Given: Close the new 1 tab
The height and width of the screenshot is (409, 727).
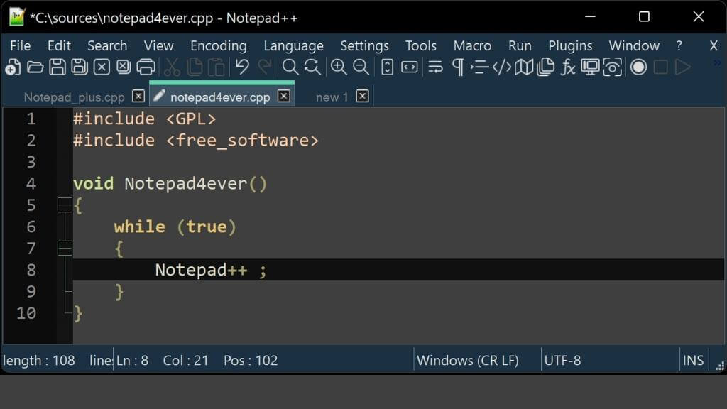Looking at the screenshot, I should click(363, 97).
